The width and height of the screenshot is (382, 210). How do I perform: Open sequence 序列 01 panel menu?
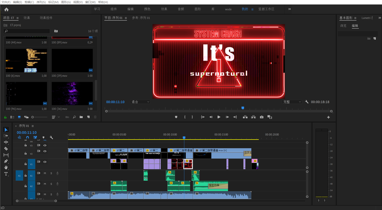tap(32, 126)
